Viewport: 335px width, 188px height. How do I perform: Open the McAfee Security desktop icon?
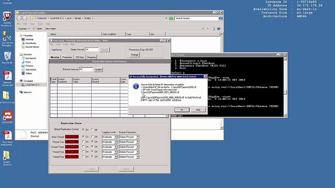click(7, 19)
